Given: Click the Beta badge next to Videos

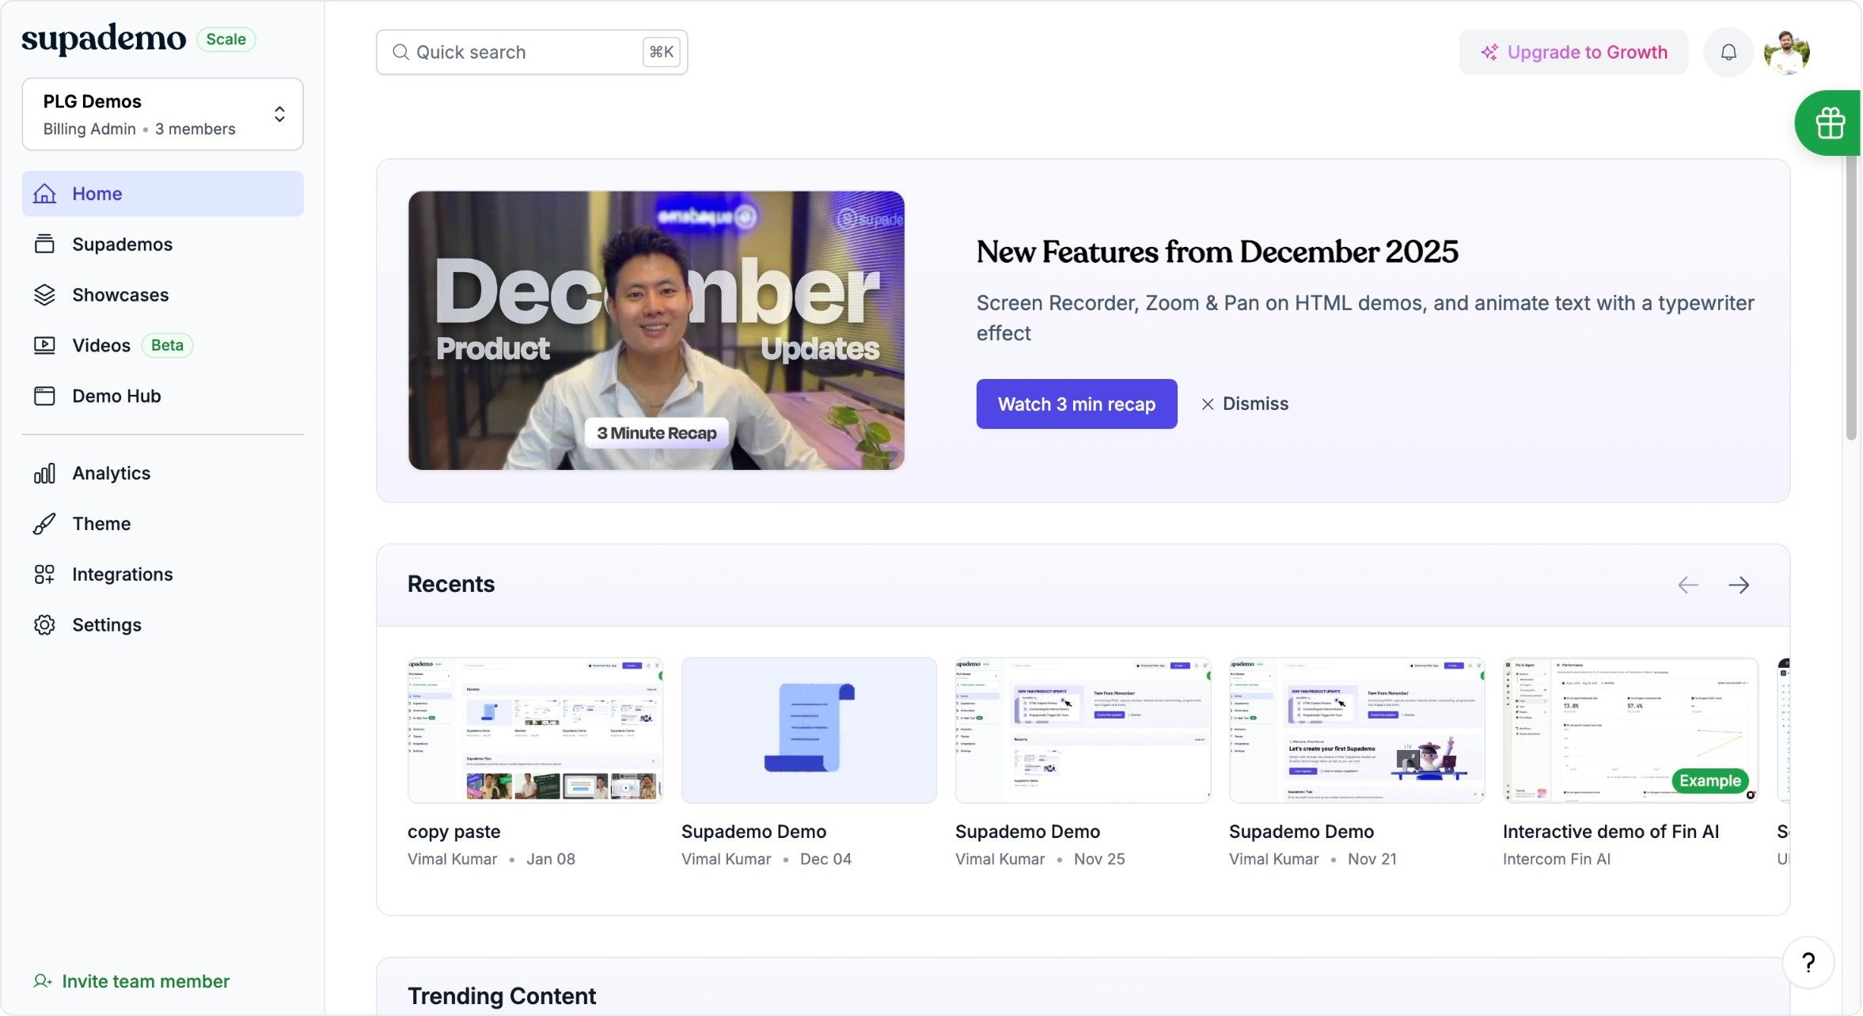Looking at the screenshot, I should (167, 346).
